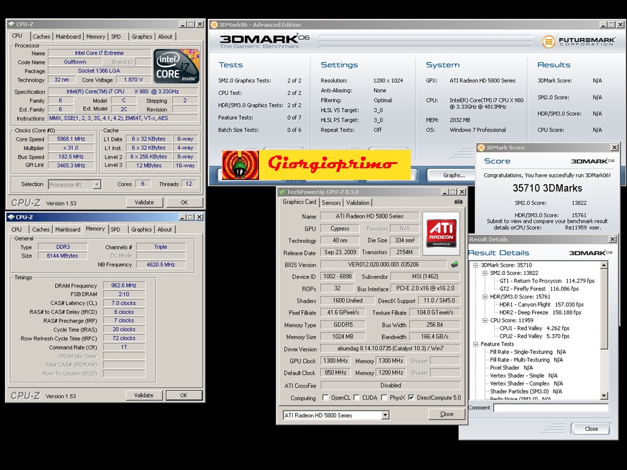This screenshot has height=470, width=627.
Task: Open CPU tab in CPU-Z memory window
Action: click(17, 229)
